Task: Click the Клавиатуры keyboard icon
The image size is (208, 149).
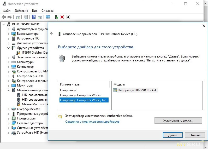Action: (14, 62)
